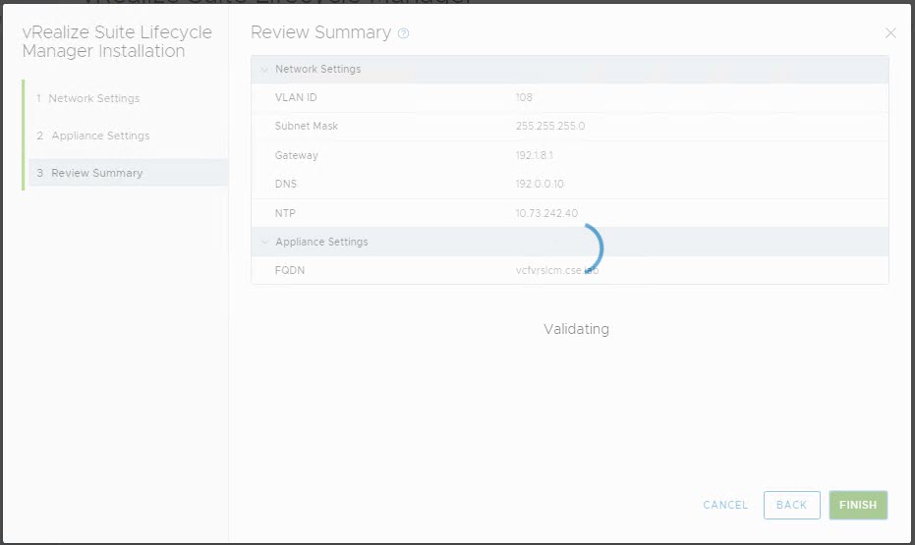Click Subnet Mask value 255.255.255.0
The width and height of the screenshot is (915, 545).
[x=550, y=126]
